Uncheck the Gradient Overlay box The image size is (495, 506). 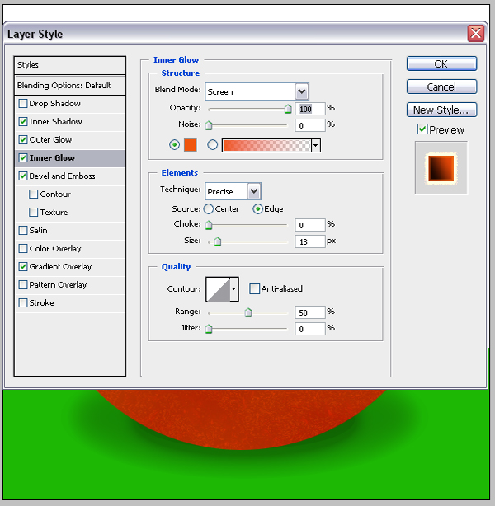[23, 266]
